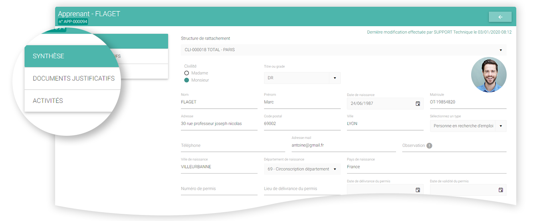This screenshot has width=551, height=221.
Task: Click the Apprenant - FLAGET title
Action: coord(89,14)
